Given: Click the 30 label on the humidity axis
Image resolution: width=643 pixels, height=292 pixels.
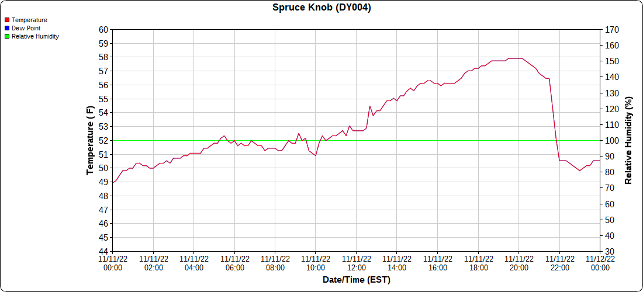Looking at the screenshot, I should click(609, 252).
